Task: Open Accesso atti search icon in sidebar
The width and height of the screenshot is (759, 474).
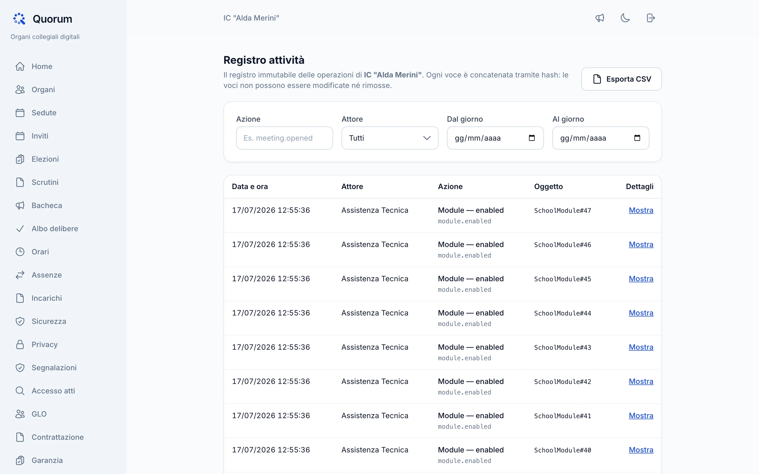Action: [20, 391]
